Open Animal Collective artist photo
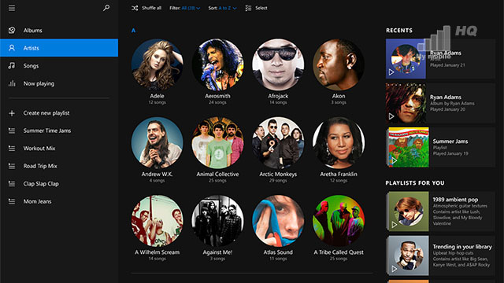Viewport: 504px width, 283px height. coord(217,143)
